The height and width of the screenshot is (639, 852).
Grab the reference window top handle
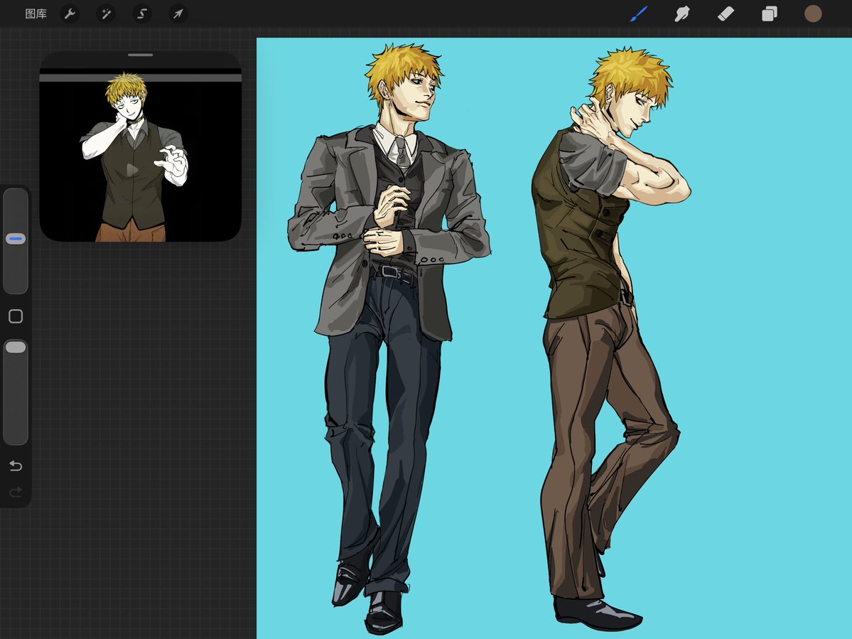click(140, 55)
